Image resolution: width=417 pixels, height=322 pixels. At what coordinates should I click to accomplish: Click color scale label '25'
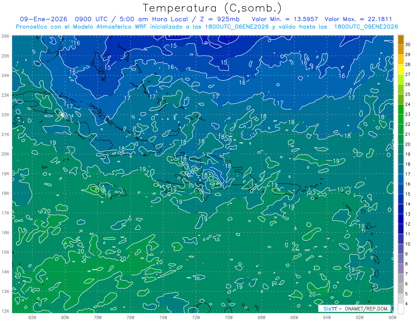[408, 94]
